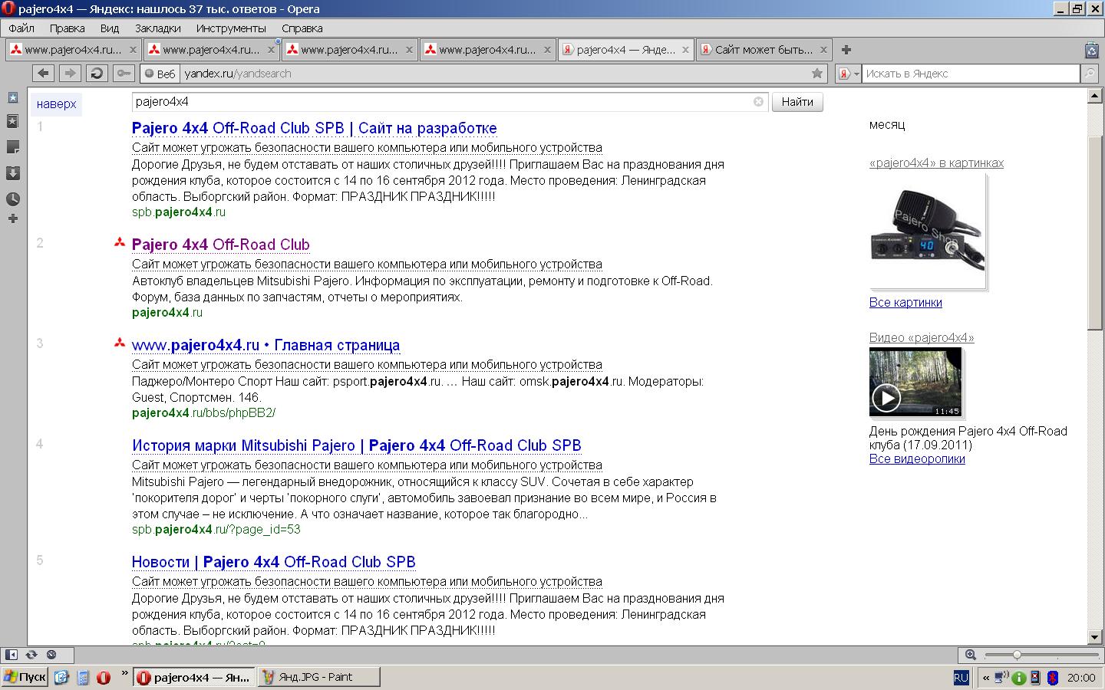Screen dimensions: 1105x690
Task: Open the Notes panel in sidebar
Action: tap(13, 146)
